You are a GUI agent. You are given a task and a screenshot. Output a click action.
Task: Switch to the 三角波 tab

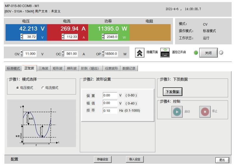click(x=44, y=68)
